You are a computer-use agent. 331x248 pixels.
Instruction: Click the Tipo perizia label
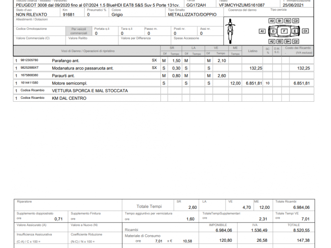pos(278,10)
